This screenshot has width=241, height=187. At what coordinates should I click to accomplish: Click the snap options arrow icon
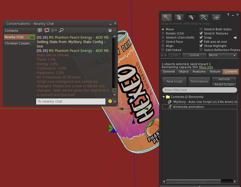(x=235, y=38)
